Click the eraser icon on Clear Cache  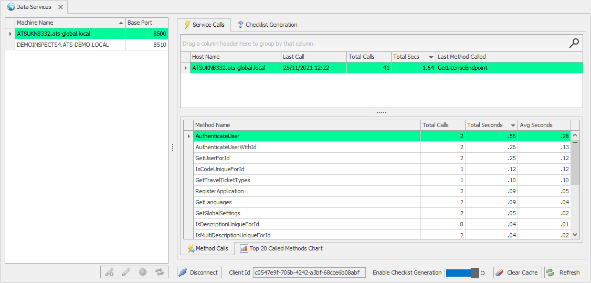pos(499,272)
